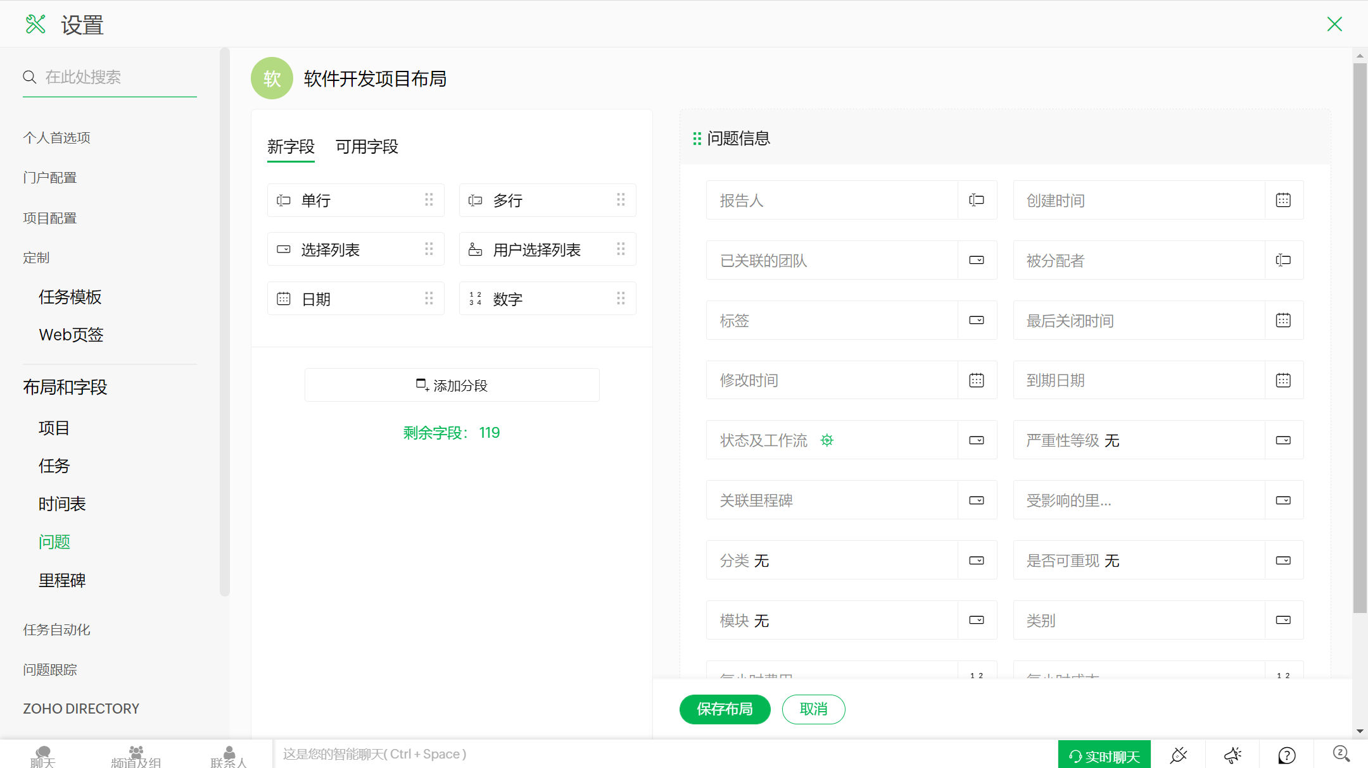
Task: Click 保存布局 button
Action: (x=725, y=709)
